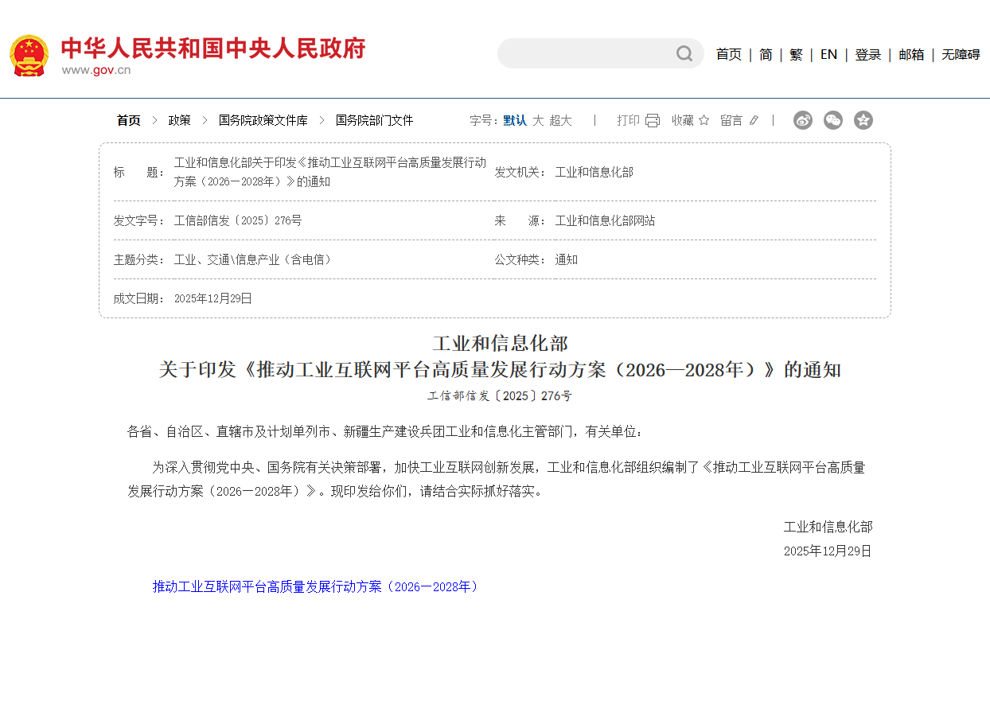Click 无障碍 accessibility option
The width and height of the screenshot is (990, 701).
(x=959, y=54)
